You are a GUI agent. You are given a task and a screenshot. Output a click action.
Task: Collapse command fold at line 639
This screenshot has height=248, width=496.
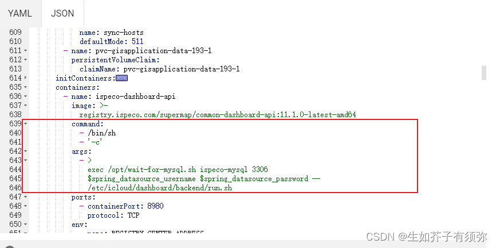click(x=25, y=123)
